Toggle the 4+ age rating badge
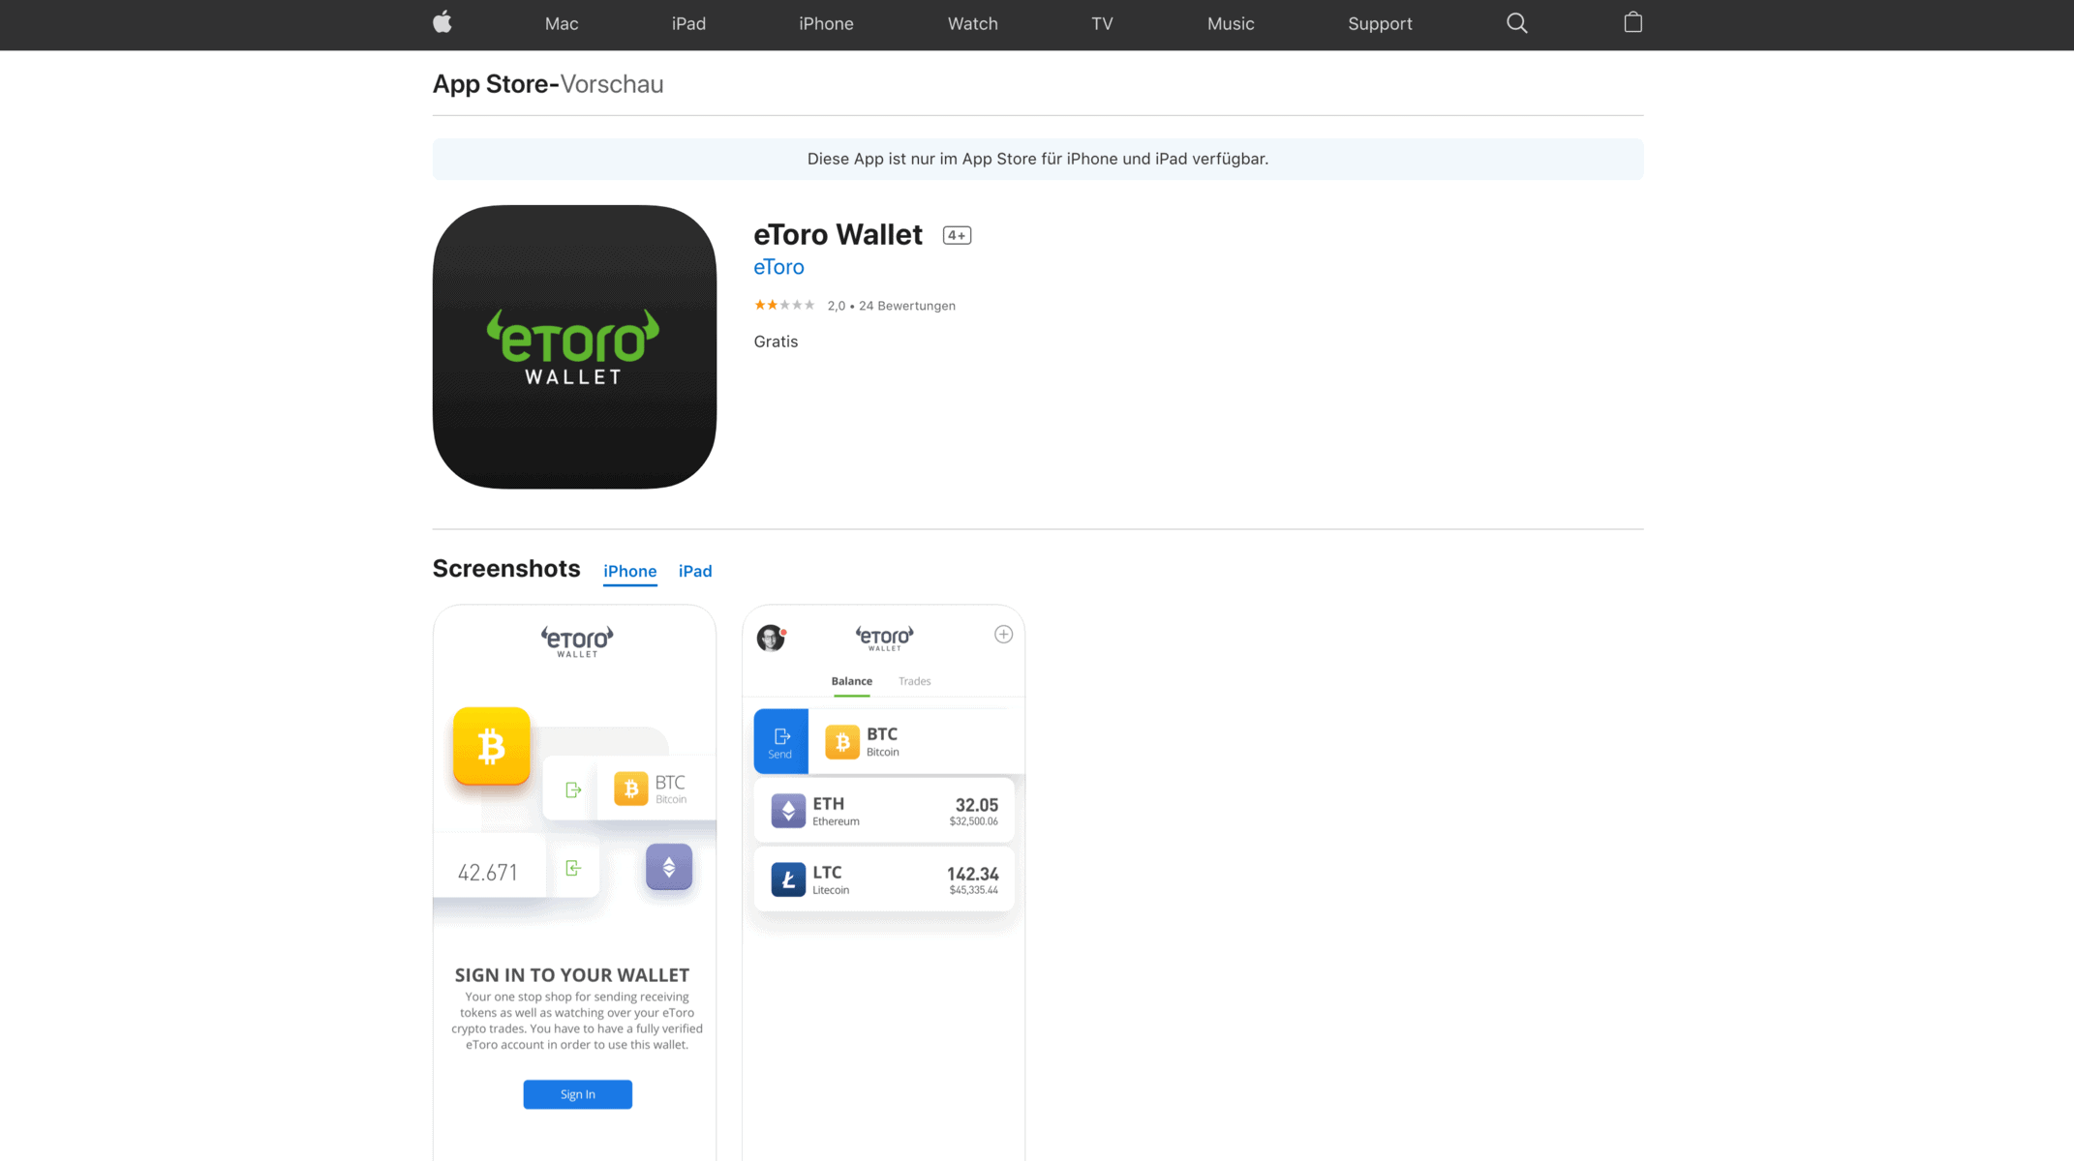 (x=956, y=235)
